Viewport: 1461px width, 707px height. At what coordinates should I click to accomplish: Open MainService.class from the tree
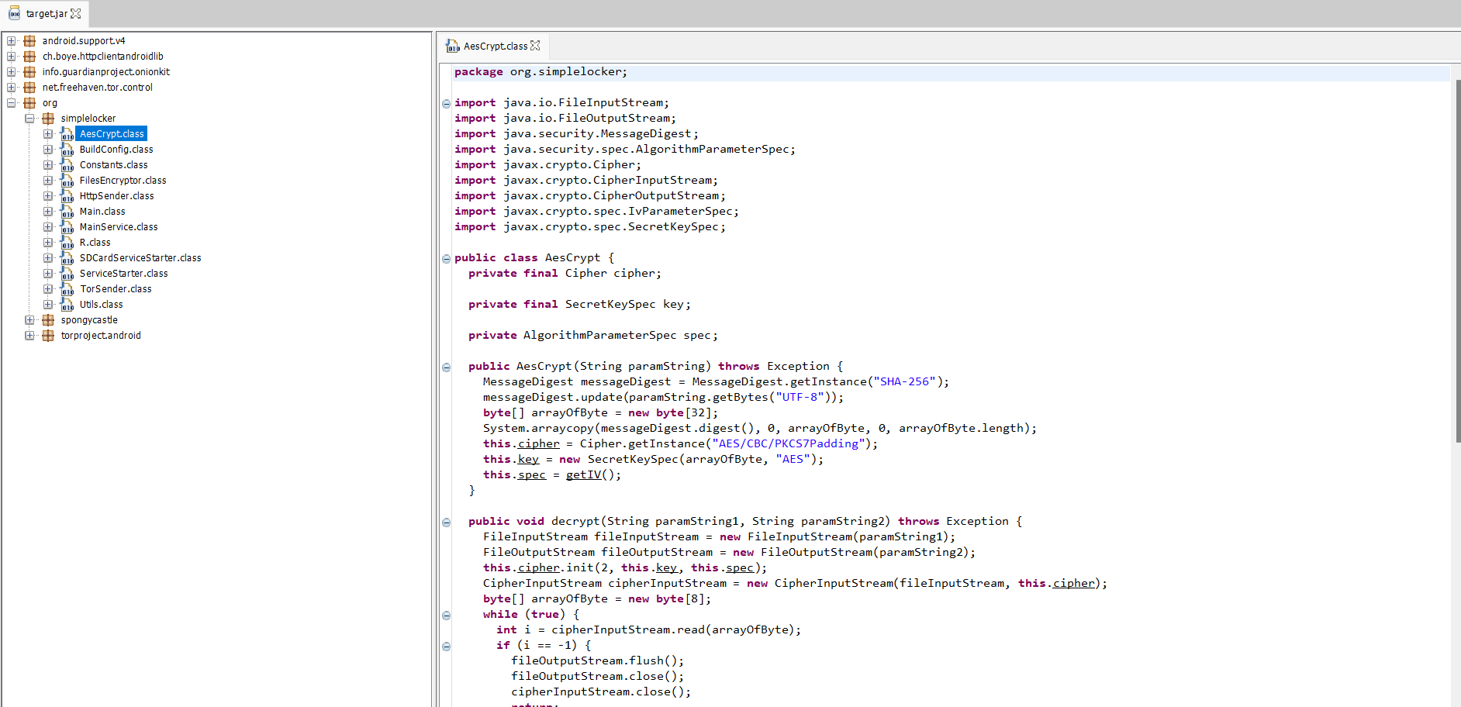click(x=119, y=227)
